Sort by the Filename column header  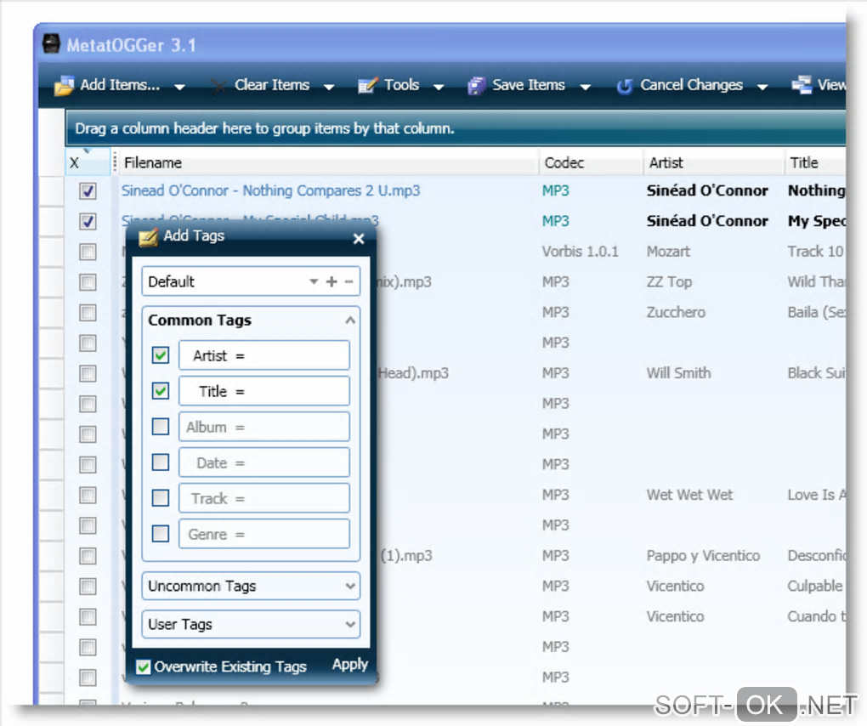[x=328, y=162]
